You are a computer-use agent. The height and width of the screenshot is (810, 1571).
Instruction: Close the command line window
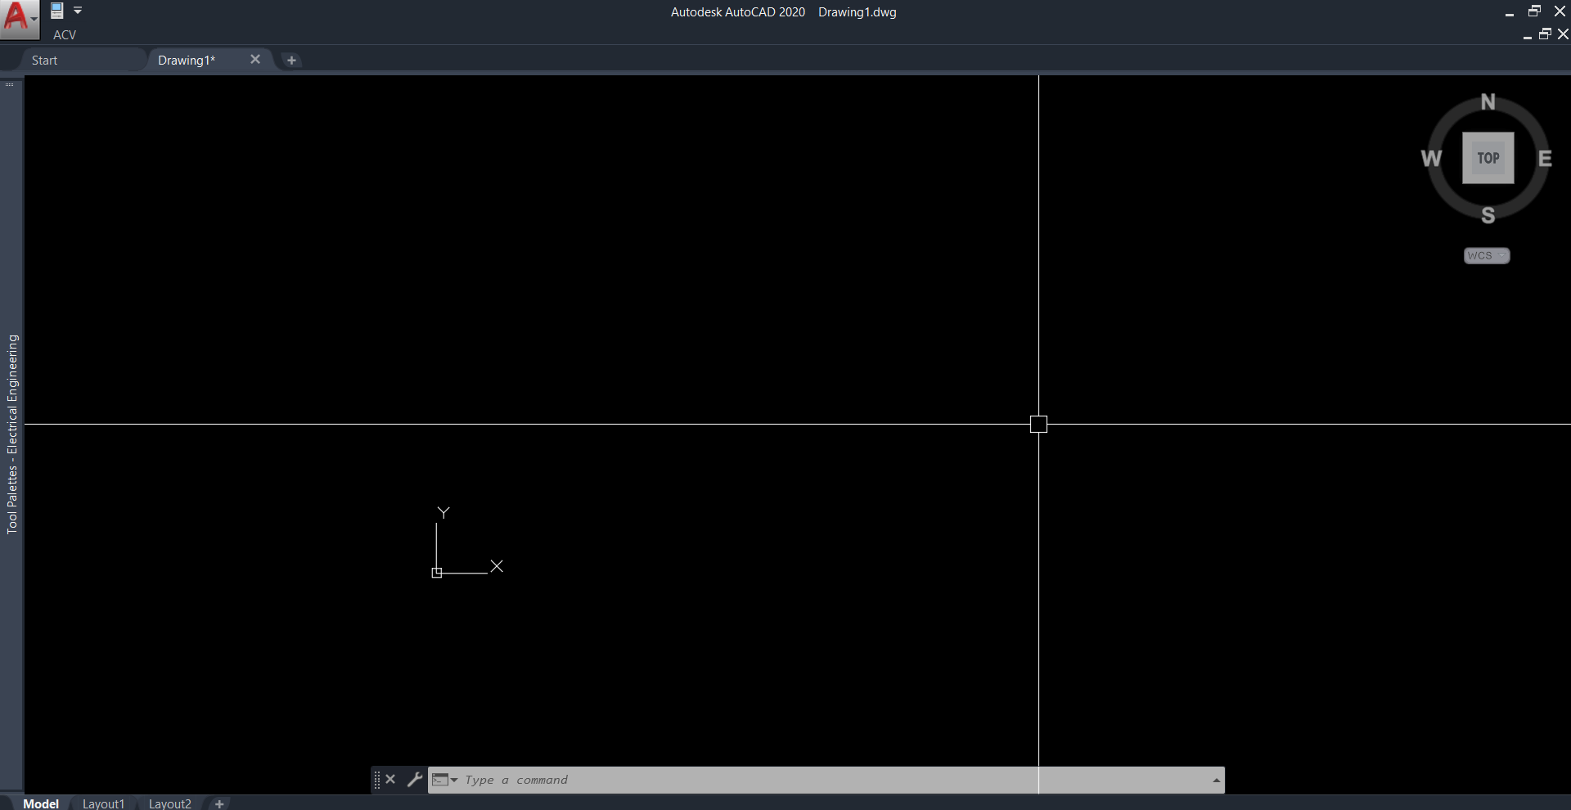pyautogui.click(x=390, y=780)
